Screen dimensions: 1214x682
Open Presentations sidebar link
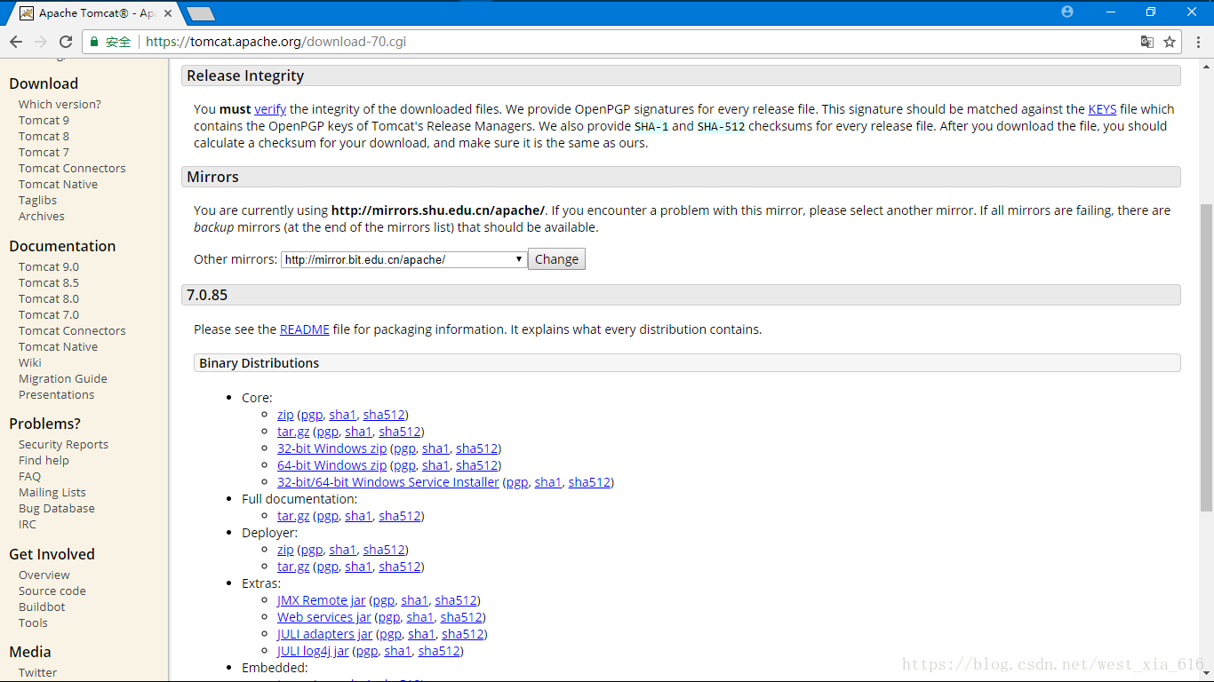[x=56, y=394]
